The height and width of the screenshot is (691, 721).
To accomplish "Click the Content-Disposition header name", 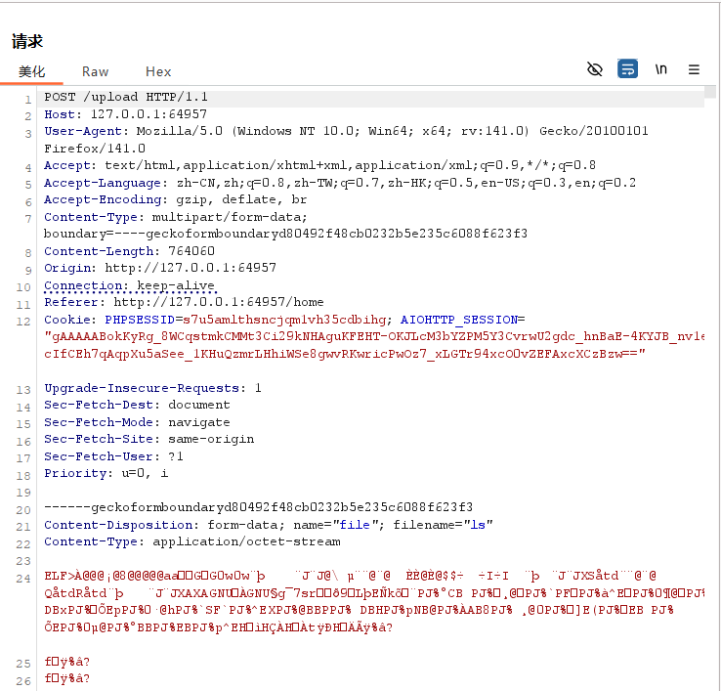I will point(117,525).
